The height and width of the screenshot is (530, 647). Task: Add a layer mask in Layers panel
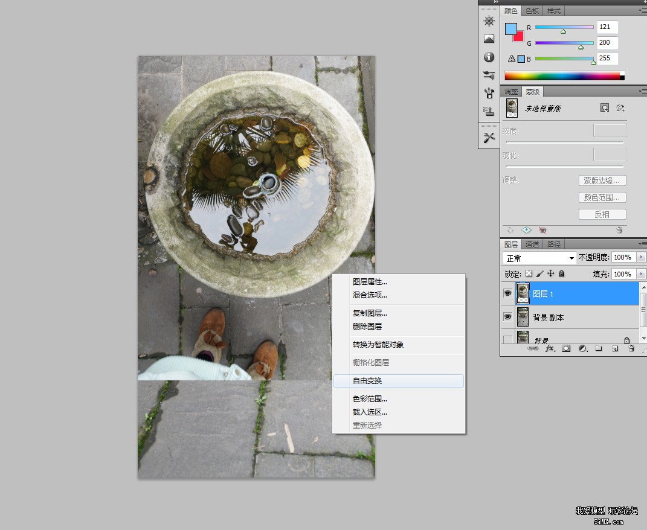[566, 348]
